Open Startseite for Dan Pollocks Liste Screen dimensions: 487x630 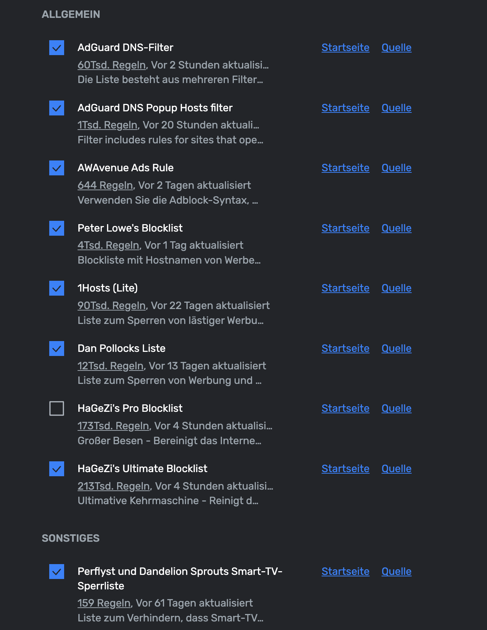point(345,349)
